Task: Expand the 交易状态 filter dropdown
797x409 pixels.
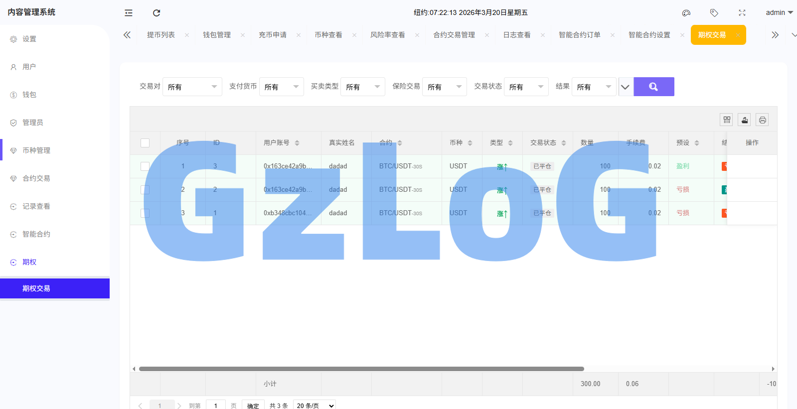Action: point(526,87)
